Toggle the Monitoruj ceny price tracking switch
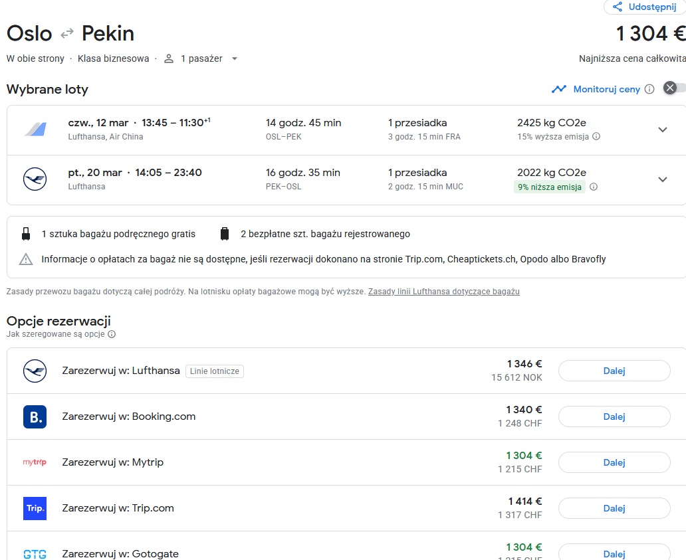686x560 pixels. coord(674,88)
